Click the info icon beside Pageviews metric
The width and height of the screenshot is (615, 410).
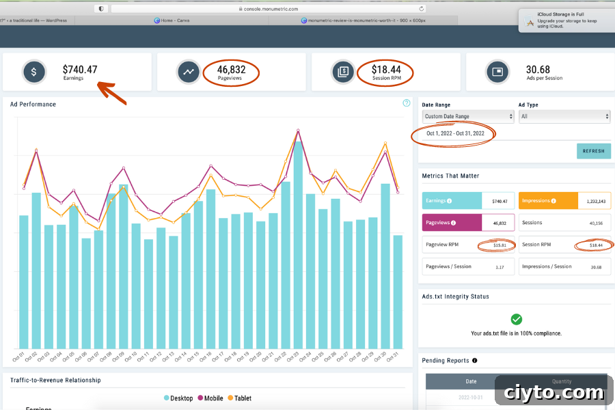[454, 223]
